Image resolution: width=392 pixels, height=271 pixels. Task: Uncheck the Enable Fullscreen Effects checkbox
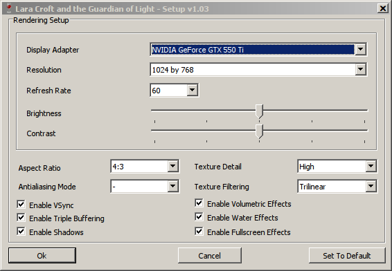pyautogui.click(x=199, y=232)
